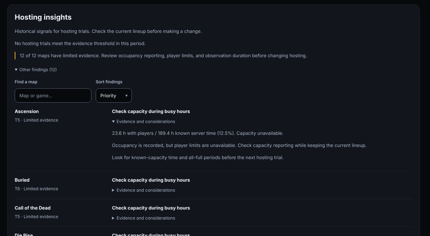Click the Look for known-capacity time line
Image resolution: width=430 pixels, height=236 pixels.
[x=198, y=158]
